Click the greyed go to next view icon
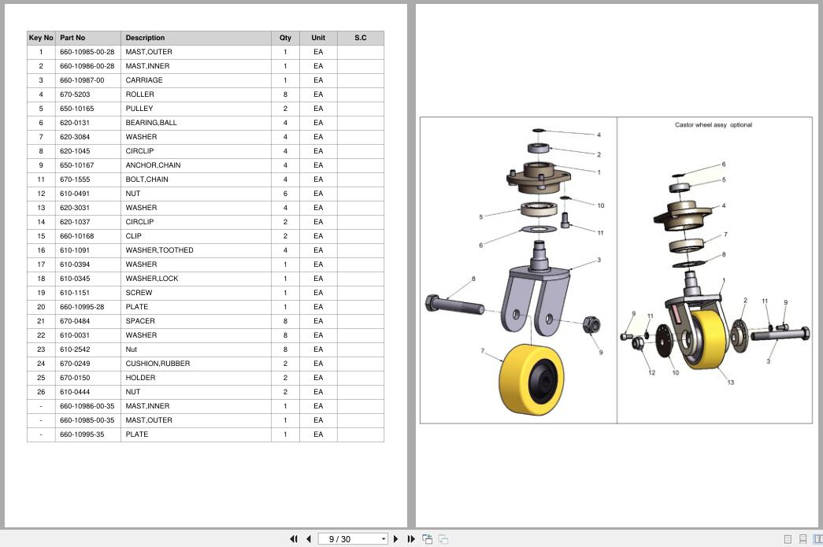Screen dimensions: 823x547 coord(443,538)
